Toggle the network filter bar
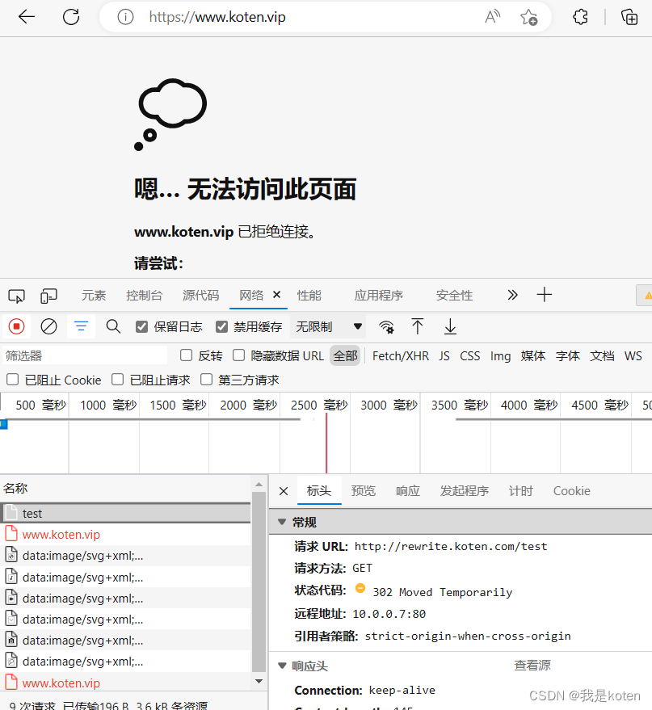The image size is (652, 710). [x=81, y=326]
